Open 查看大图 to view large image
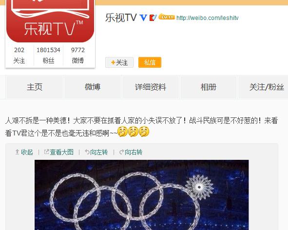Viewport: 288px width, 230px height. [x=59, y=152]
